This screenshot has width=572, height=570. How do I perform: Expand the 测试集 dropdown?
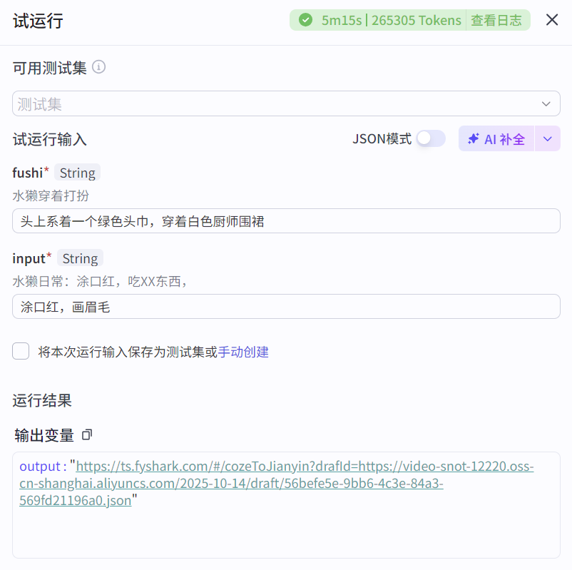546,103
